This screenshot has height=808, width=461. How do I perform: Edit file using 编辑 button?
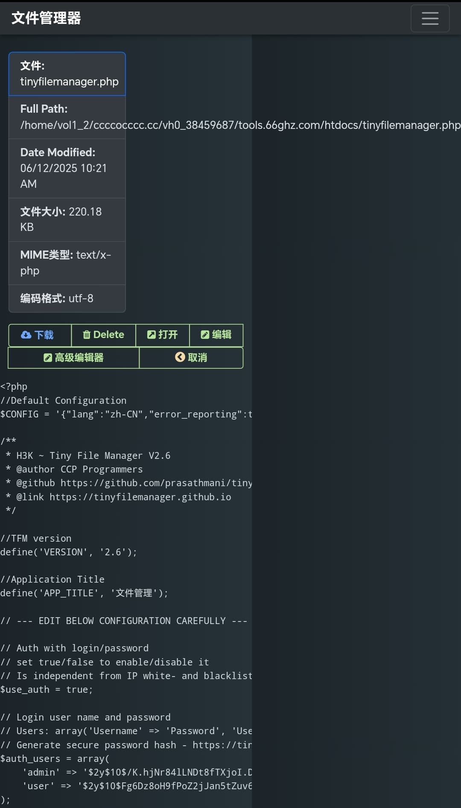point(216,335)
